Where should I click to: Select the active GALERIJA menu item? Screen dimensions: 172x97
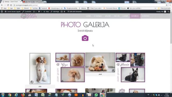pos(135,16)
